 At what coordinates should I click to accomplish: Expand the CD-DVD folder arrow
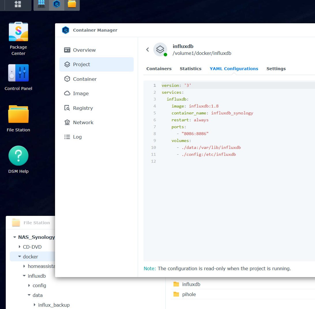click(x=20, y=247)
